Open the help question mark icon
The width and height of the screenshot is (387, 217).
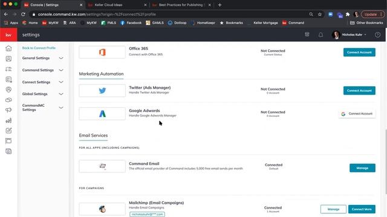[x=377, y=35]
